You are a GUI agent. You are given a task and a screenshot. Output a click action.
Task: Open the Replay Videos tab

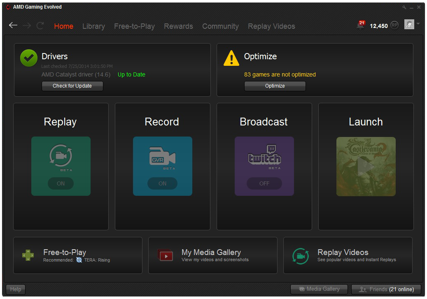click(271, 26)
